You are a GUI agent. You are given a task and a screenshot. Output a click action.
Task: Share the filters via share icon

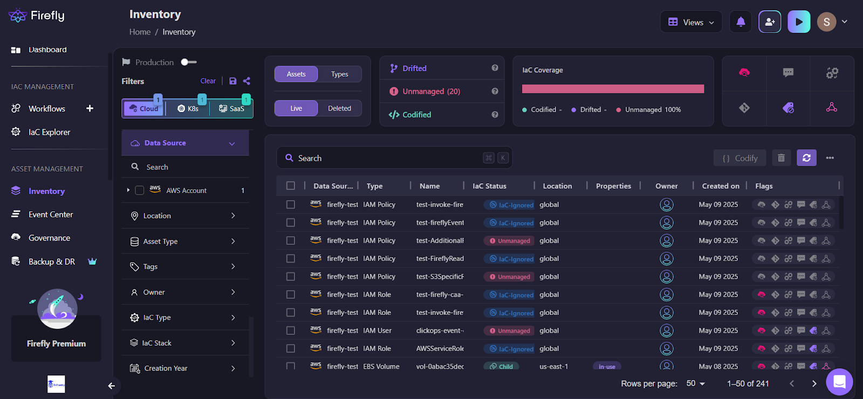pyautogui.click(x=246, y=81)
